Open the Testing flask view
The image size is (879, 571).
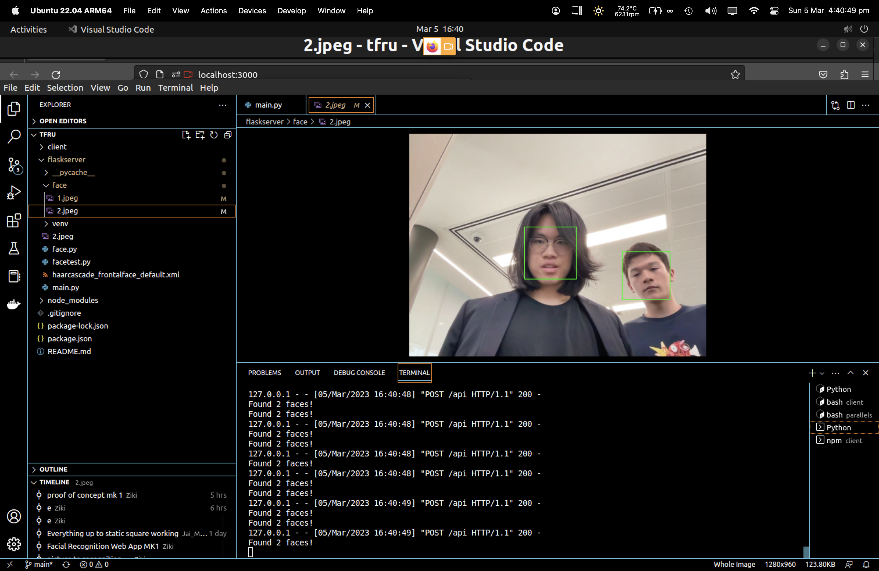(14, 248)
